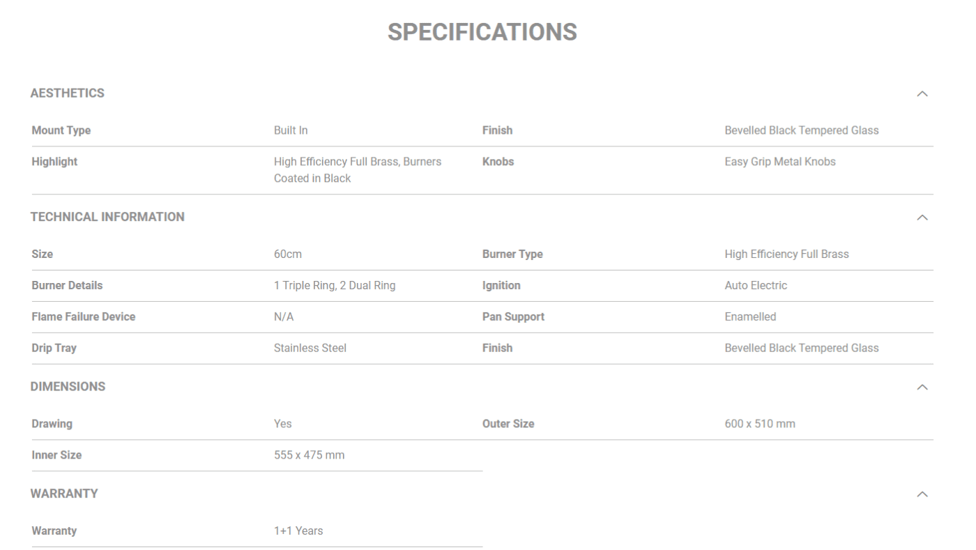Select the Pan Support label
The image size is (976, 550).
[513, 317]
